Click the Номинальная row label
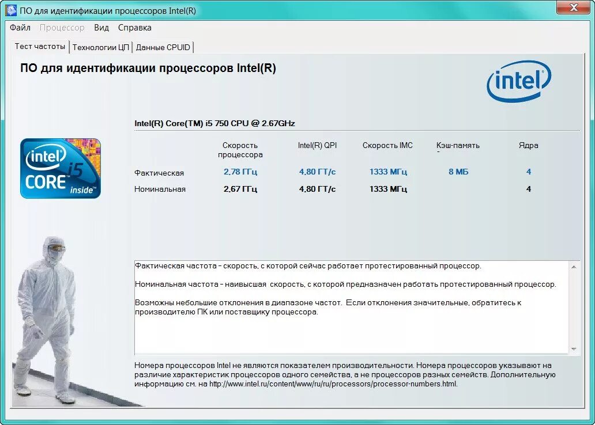Image resolution: width=595 pixels, height=425 pixels. 160,189
